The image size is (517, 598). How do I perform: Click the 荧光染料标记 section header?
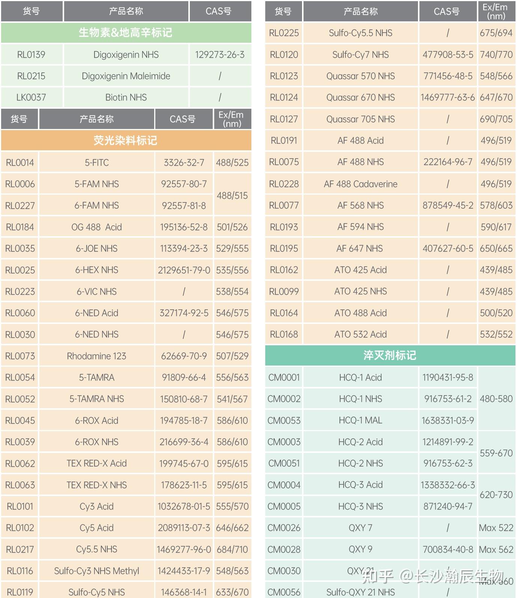(x=126, y=141)
